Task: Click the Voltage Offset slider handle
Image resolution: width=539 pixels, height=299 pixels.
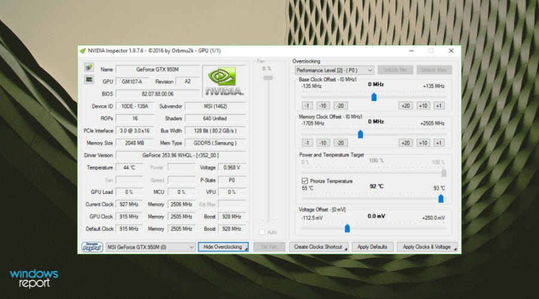Action: (x=347, y=228)
